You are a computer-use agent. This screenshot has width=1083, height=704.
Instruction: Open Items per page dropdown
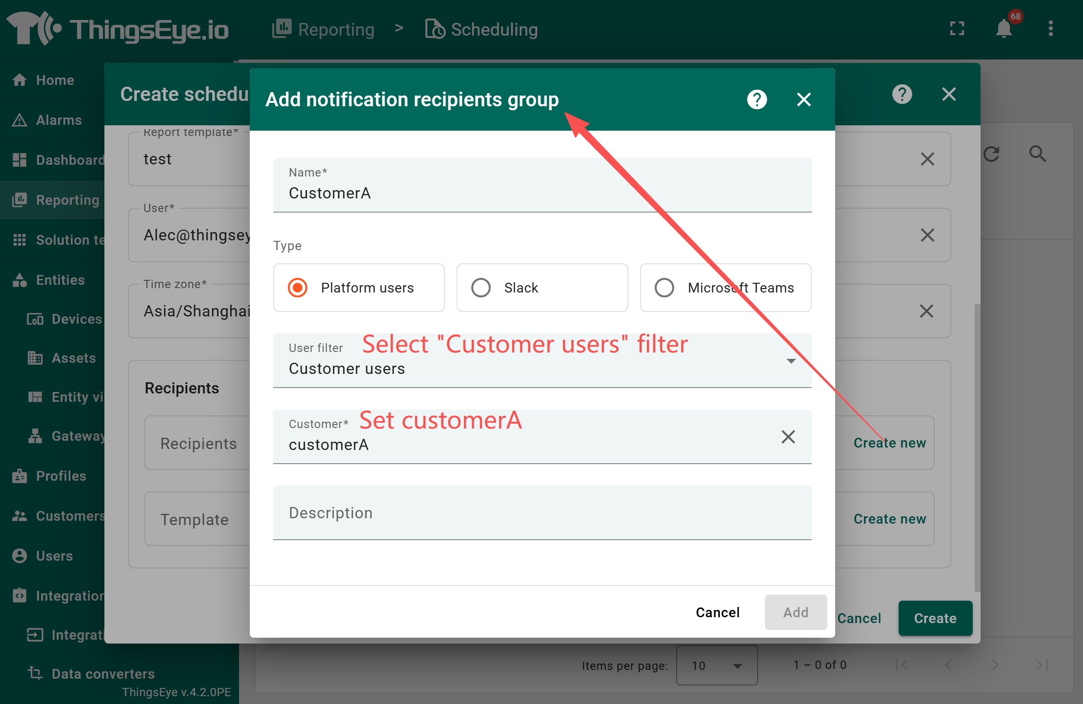(716, 665)
